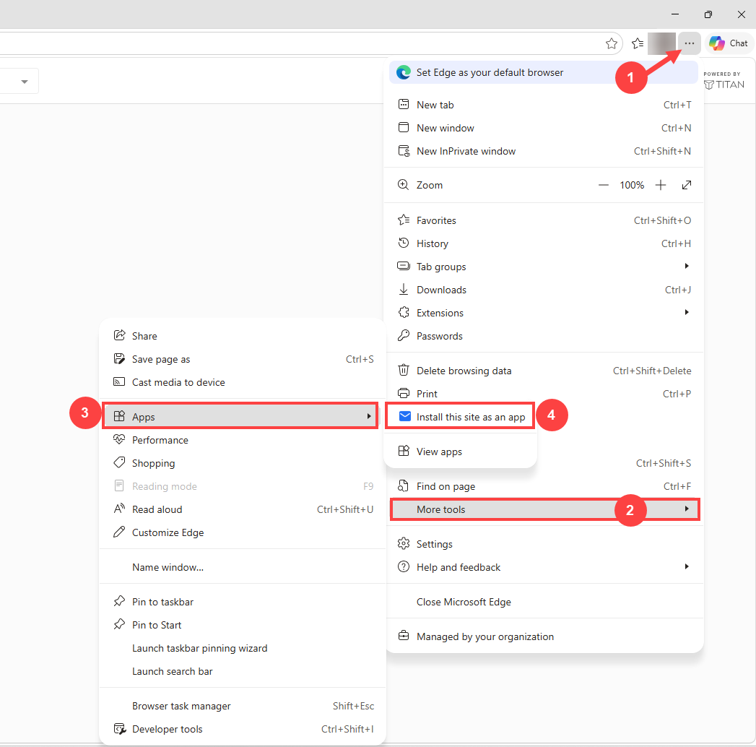This screenshot has height=747, width=756.
Task: Zoom in with the plus button
Action: [661, 185]
